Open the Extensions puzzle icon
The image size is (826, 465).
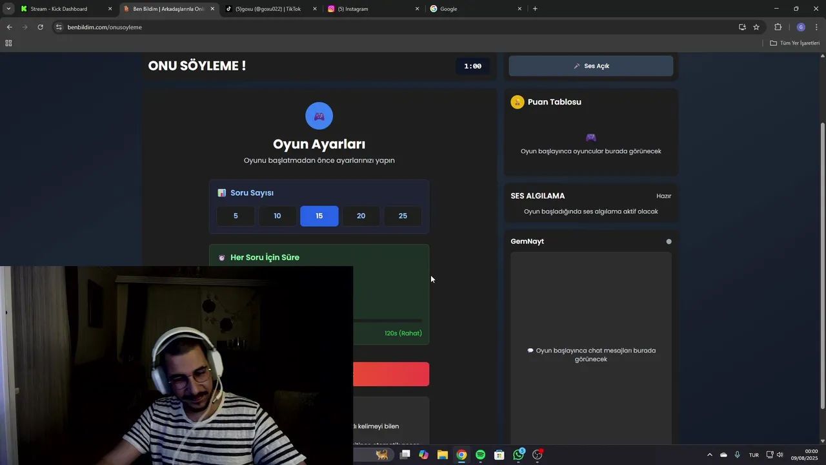pos(778,27)
